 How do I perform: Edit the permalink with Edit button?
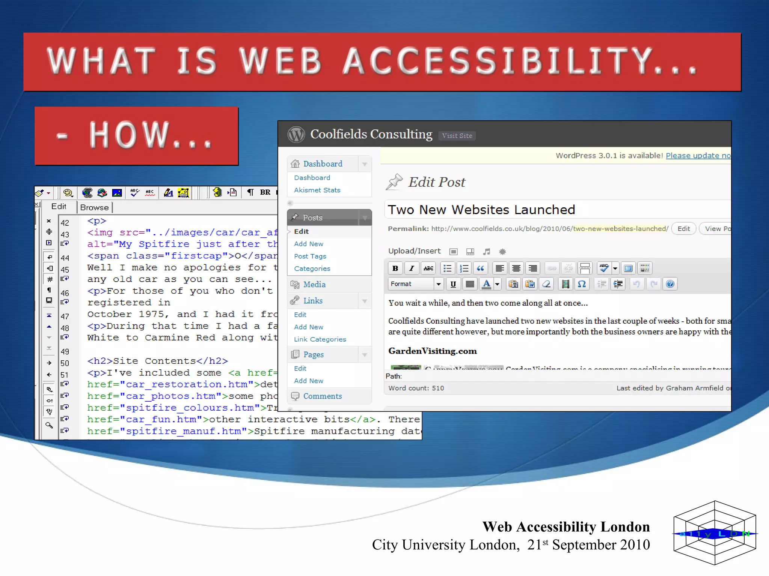click(684, 228)
